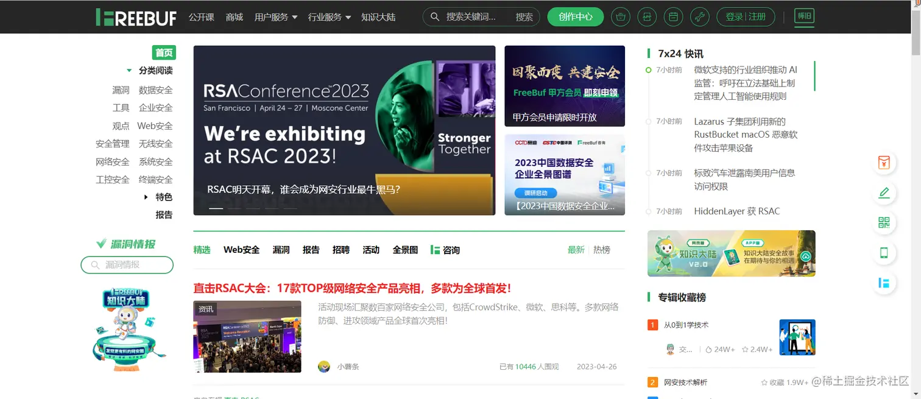Select the 精选 tab
Viewport: 921px width, 399px height.
pos(202,250)
